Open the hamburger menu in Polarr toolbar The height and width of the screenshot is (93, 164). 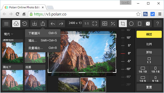coord(6,24)
